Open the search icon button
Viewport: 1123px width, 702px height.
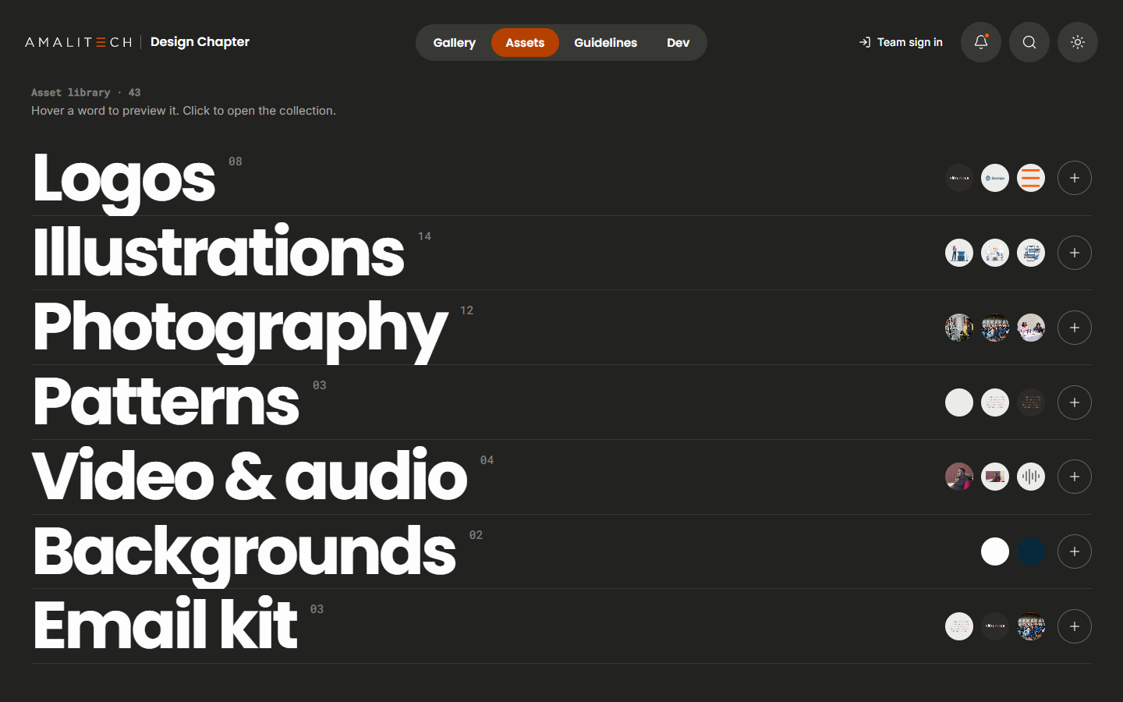(x=1029, y=42)
